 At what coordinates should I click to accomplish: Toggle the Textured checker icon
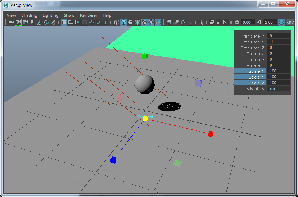click(x=145, y=22)
